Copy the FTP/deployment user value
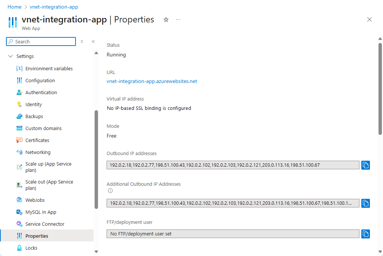Image resolution: width=383 pixels, height=256 pixels. pyautogui.click(x=365, y=234)
